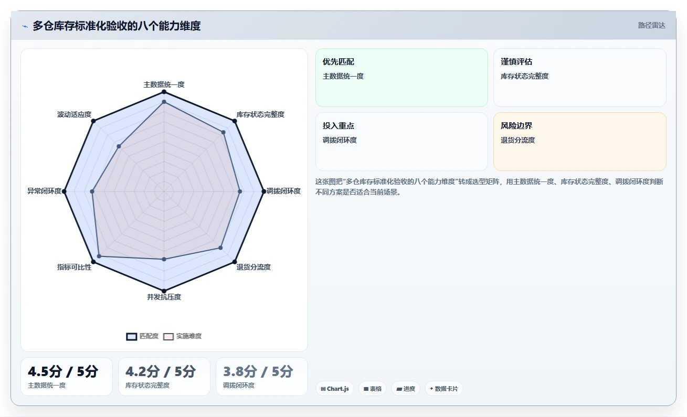
Task: Click the 退货分流度 radar axis label
Action: 253,267
